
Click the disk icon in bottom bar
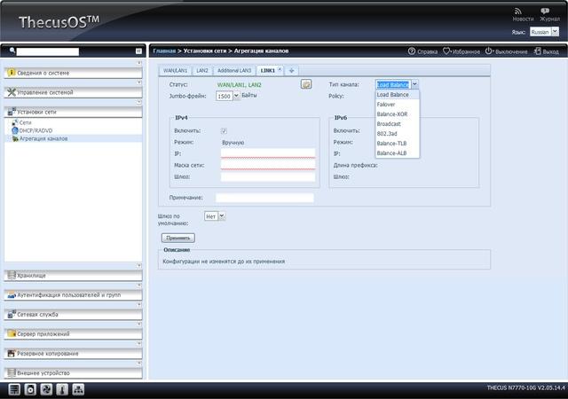[x=30, y=389]
